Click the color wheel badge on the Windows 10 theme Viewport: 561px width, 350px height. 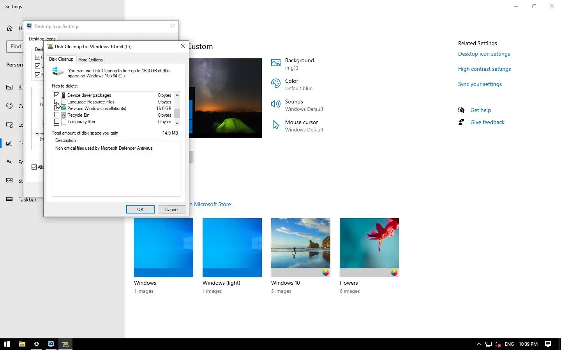point(326,273)
